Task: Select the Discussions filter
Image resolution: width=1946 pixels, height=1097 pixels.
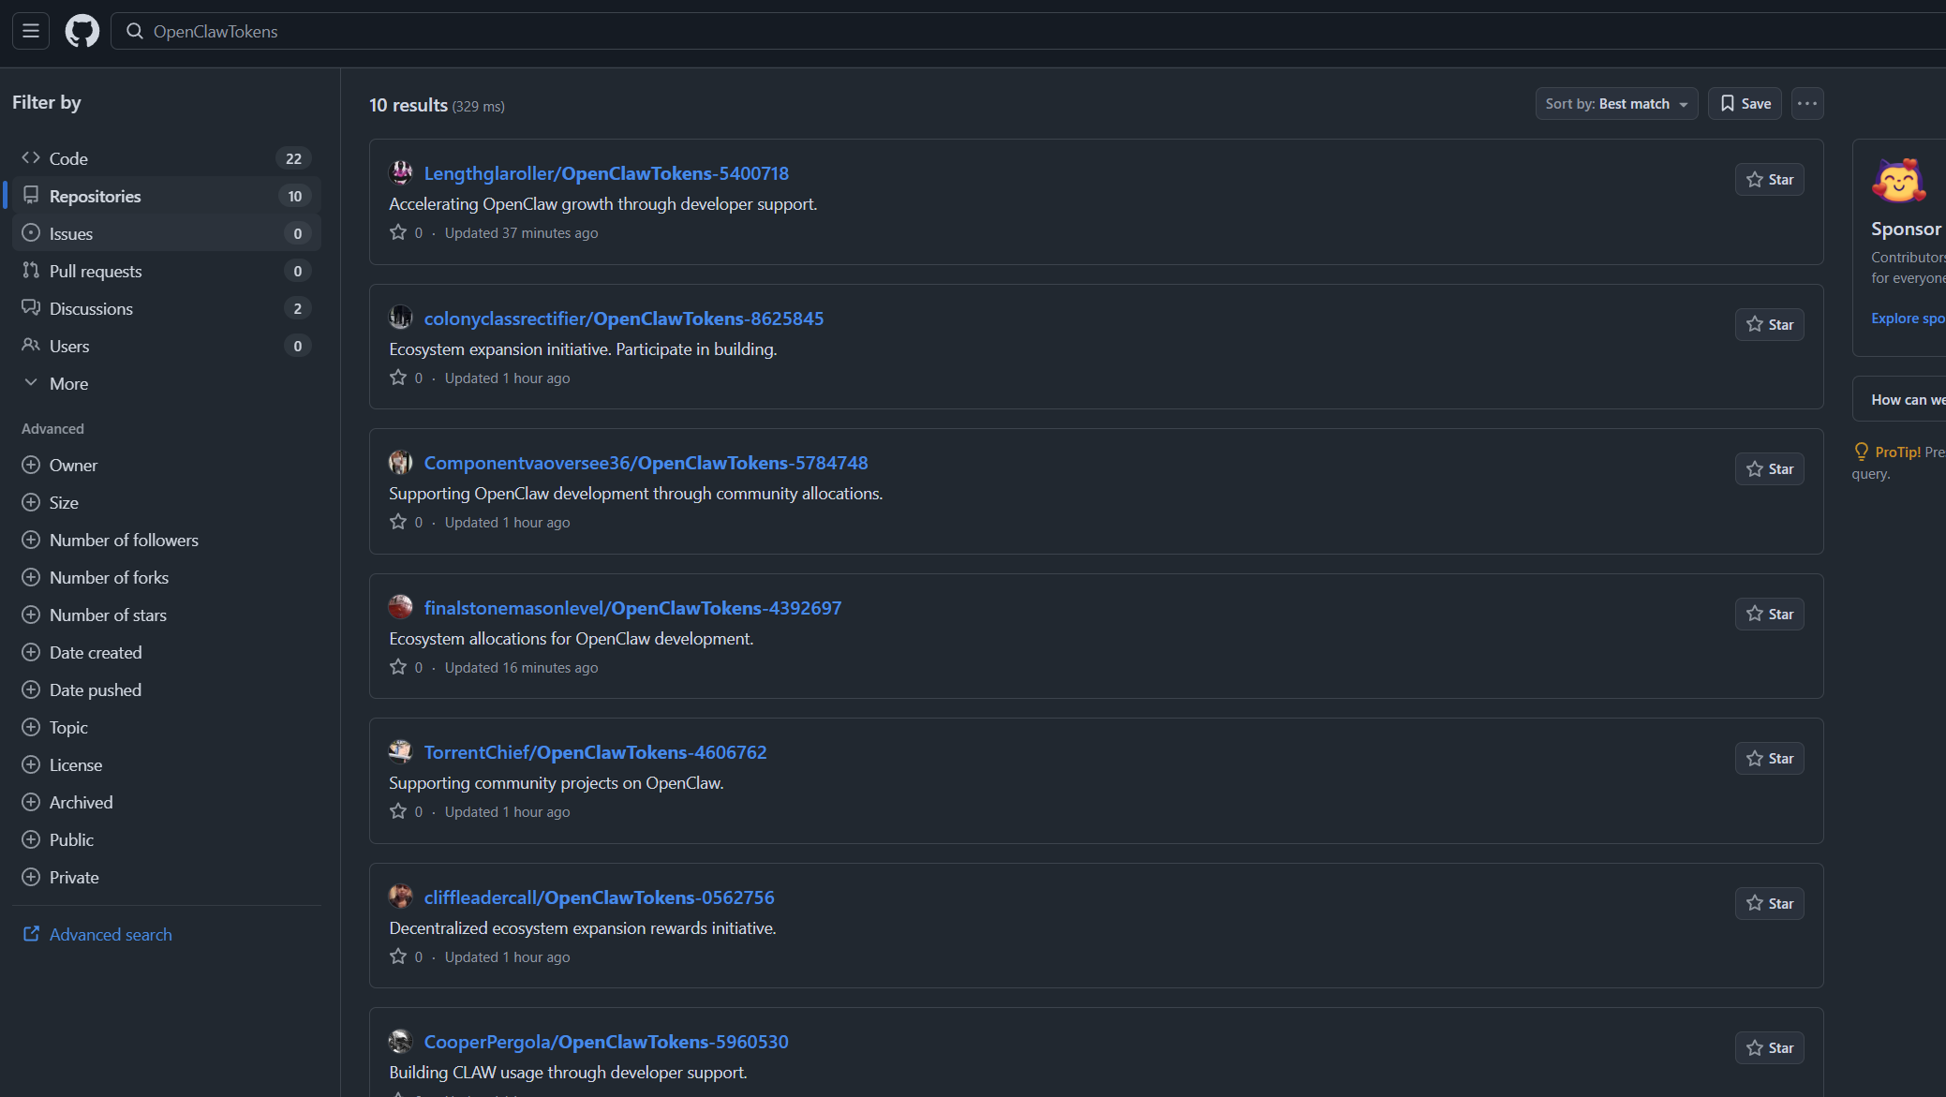Action: tap(167, 308)
